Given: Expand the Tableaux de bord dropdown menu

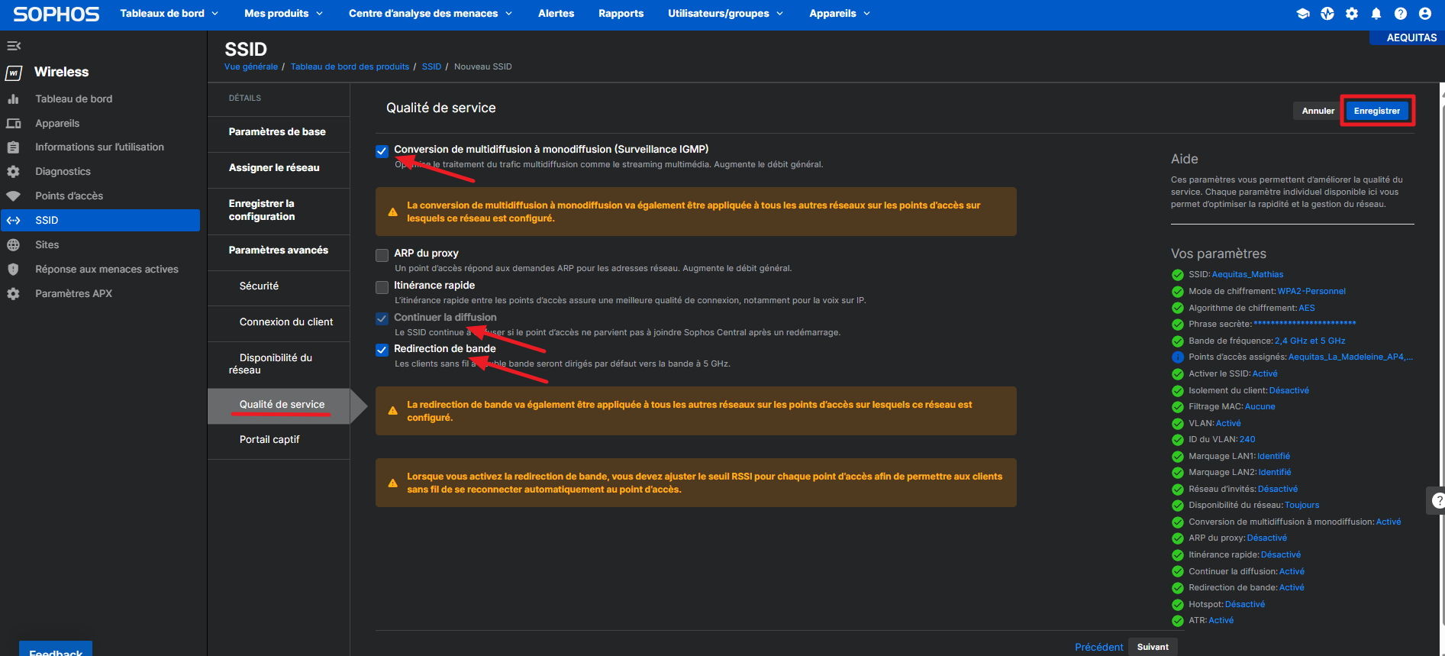Looking at the screenshot, I should click(169, 14).
